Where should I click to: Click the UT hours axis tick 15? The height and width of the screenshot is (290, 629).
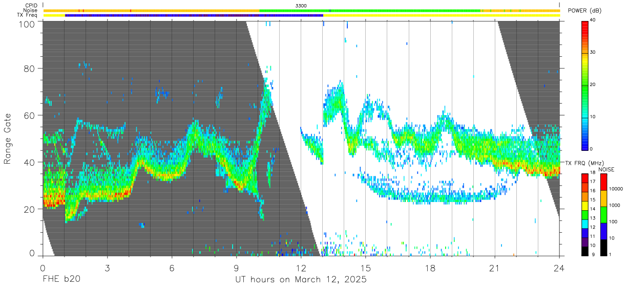point(366,268)
